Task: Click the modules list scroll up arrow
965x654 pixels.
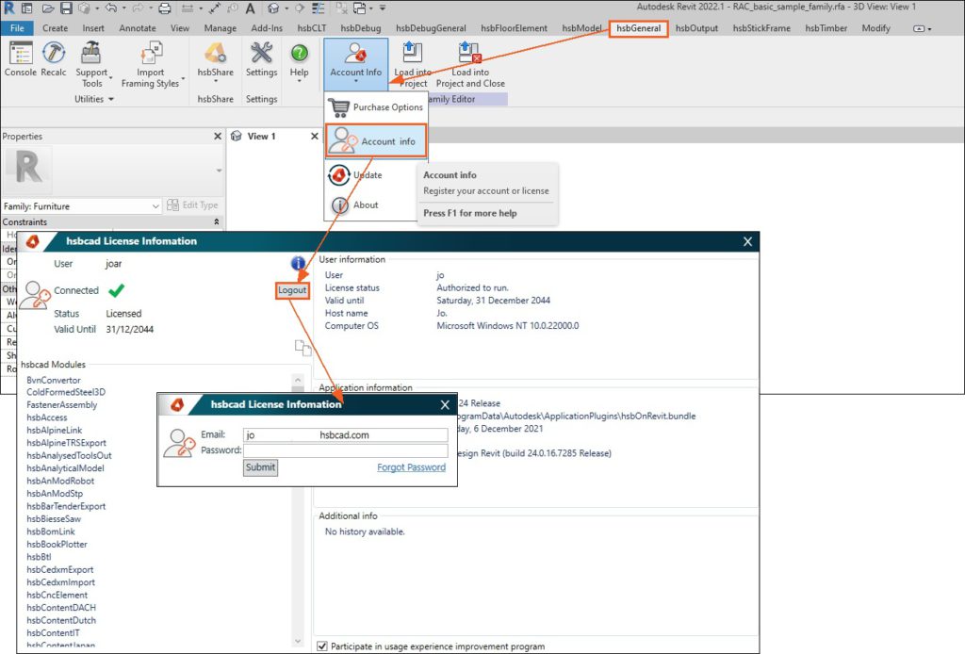Action: (298, 380)
